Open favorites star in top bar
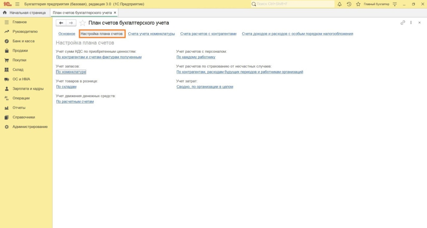 [x=358, y=4]
